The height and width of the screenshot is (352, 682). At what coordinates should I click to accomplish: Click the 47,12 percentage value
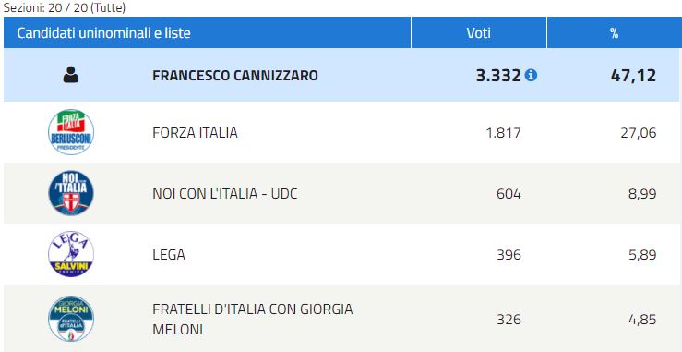633,76
